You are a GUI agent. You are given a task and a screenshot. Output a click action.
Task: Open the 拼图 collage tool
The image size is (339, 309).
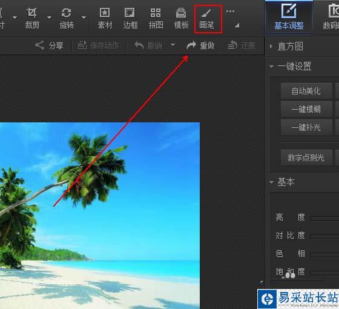click(x=156, y=18)
